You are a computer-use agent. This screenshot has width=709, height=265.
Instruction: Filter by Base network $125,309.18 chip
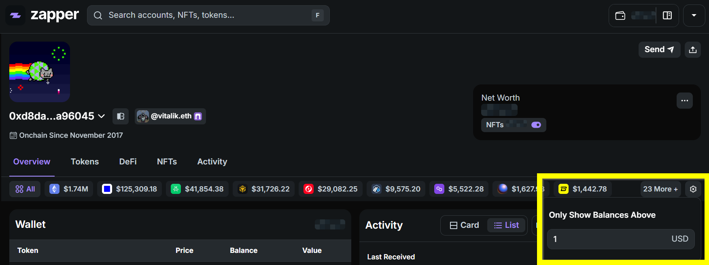(x=129, y=189)
